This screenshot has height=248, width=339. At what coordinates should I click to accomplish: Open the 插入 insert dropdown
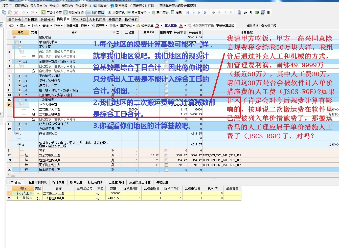pos(13,26)
